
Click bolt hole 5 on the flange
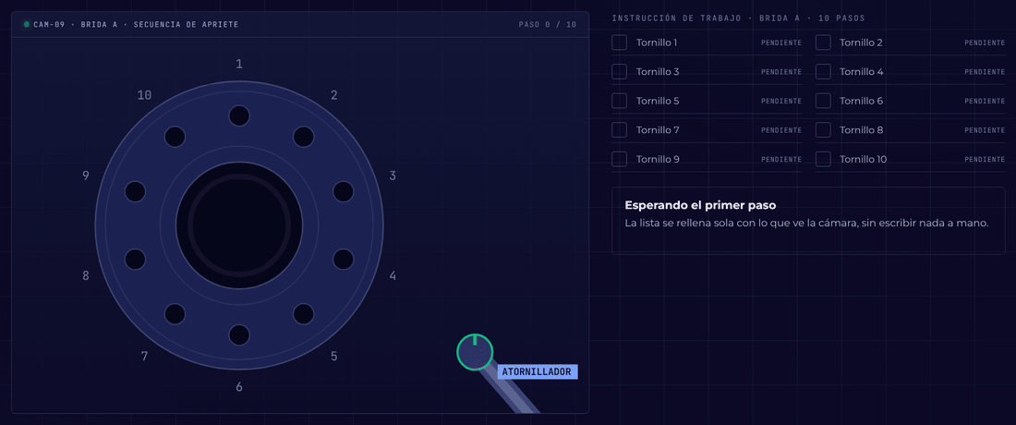point(303,314)
